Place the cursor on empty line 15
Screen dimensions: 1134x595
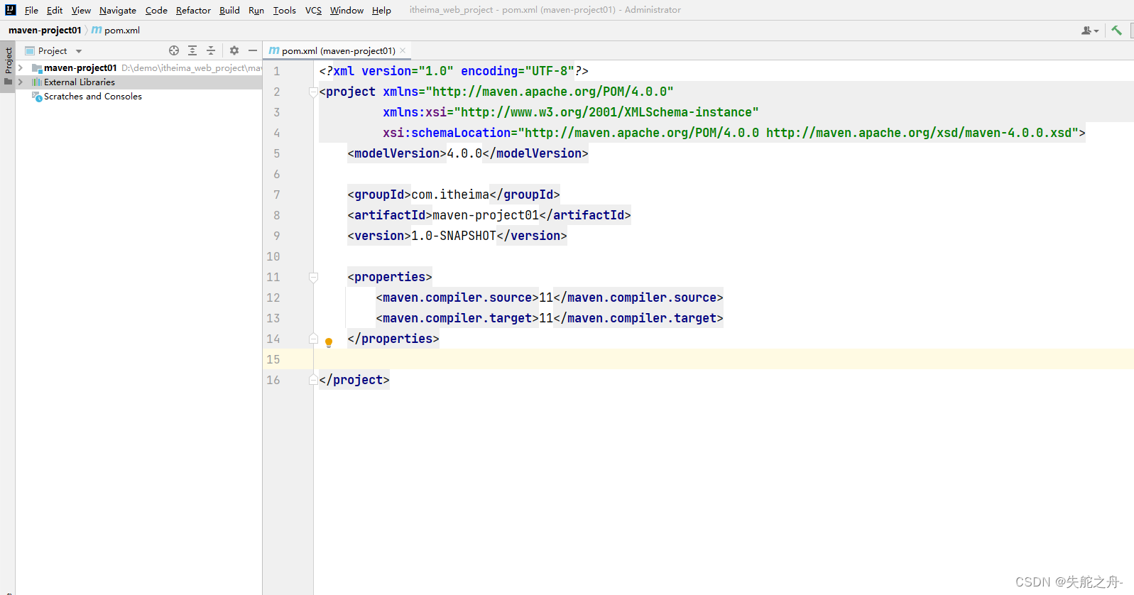(x=723, y=359)
